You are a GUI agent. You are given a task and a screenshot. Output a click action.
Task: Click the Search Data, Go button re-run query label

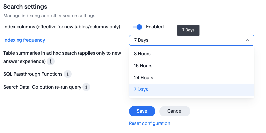[x=42, y=87]
